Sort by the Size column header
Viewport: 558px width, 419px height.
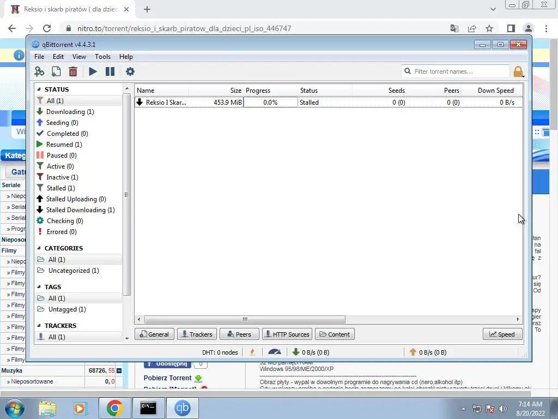click(216, 91)
